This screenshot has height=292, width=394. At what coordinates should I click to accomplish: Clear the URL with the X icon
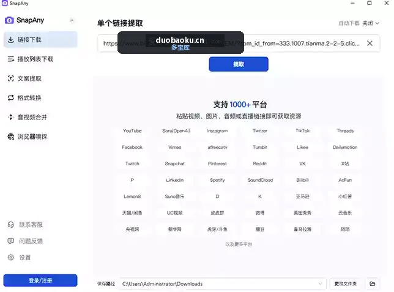point(370,43)
